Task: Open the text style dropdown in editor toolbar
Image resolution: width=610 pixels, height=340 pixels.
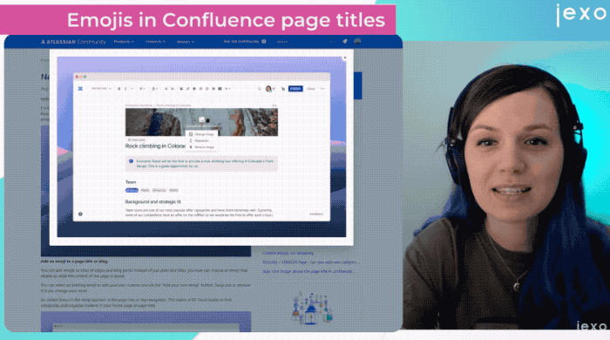Action: [x=101, y=89]
